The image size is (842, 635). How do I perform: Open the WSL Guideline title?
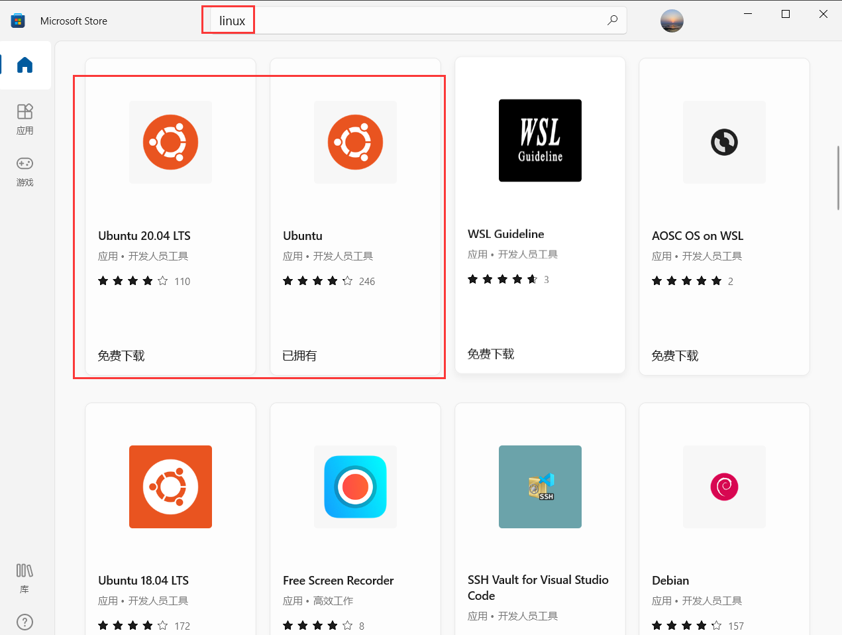[x=506, y=234]
